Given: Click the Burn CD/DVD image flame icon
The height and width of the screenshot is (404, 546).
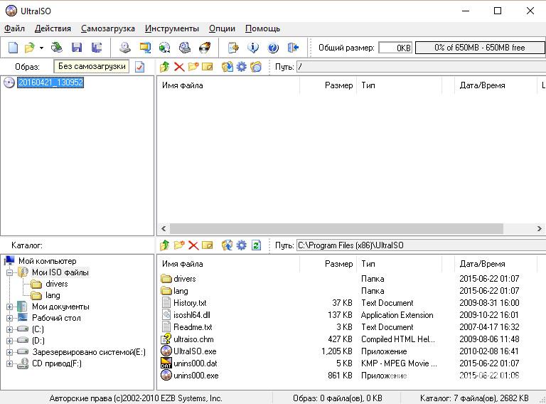Looking at the screenshot, I should point(205,48).
